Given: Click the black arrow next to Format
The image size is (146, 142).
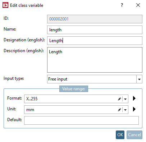Looking at the screenshot, I should (x=134, y=99).
